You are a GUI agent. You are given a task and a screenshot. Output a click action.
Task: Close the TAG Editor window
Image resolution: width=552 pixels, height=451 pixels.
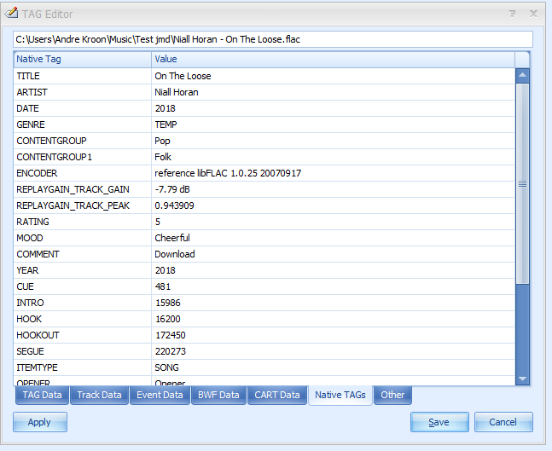tap(533, 14)
